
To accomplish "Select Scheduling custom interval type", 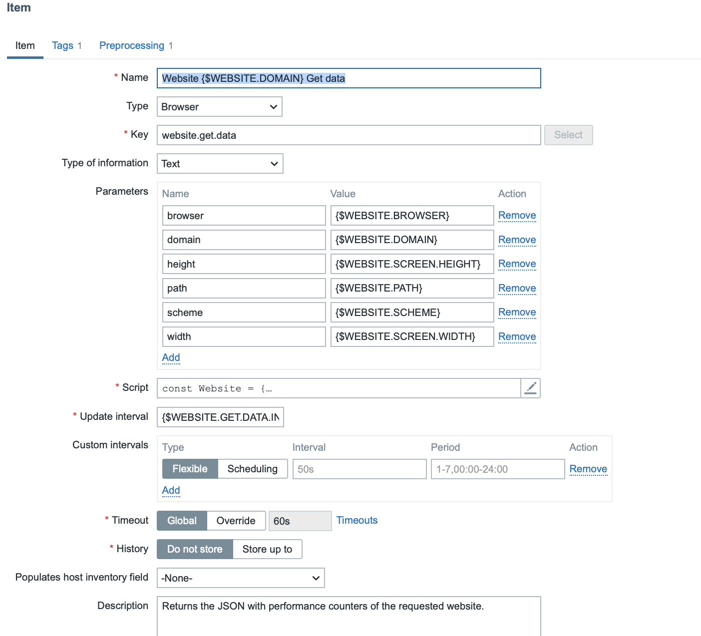I will [252, 469].
